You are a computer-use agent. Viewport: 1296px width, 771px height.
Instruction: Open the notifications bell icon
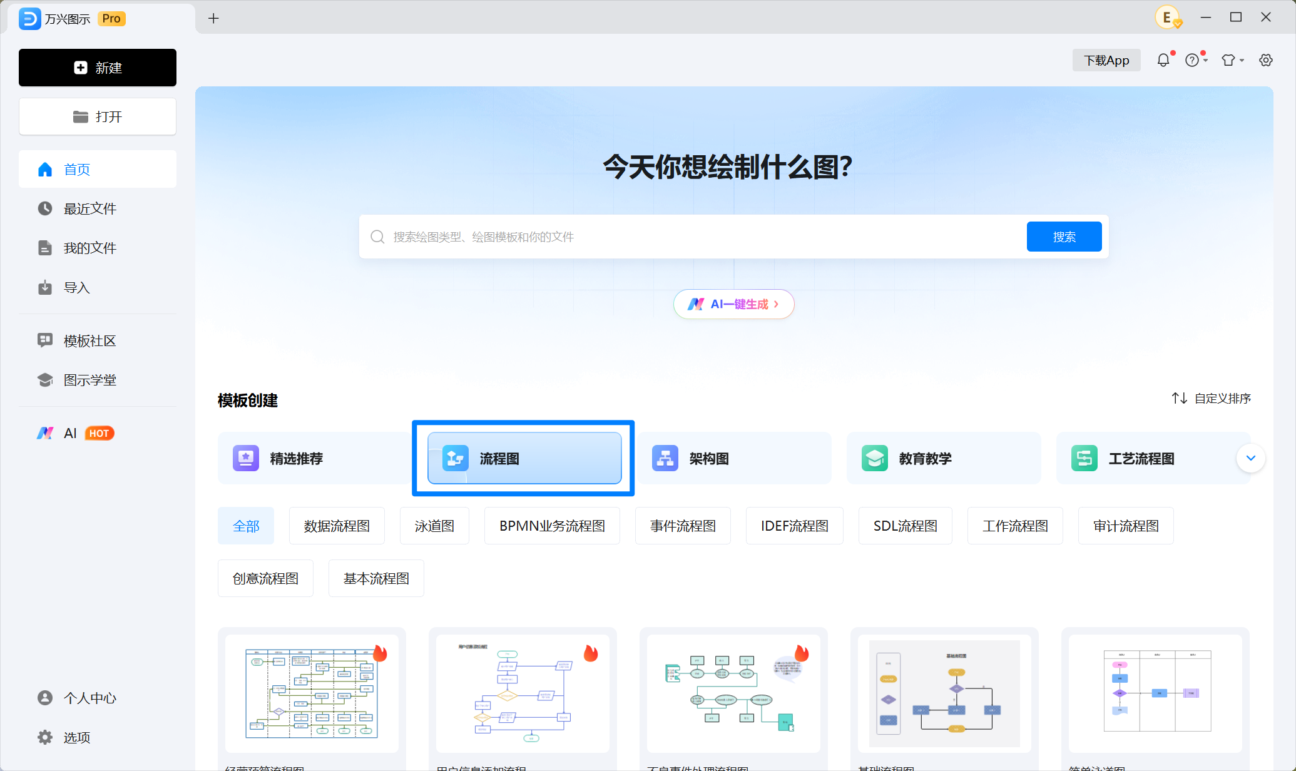click(x=1163, y=60)
